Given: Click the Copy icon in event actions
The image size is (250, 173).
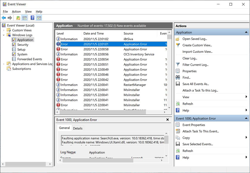Looking at the screenshot, I should (x=178, y=138).
